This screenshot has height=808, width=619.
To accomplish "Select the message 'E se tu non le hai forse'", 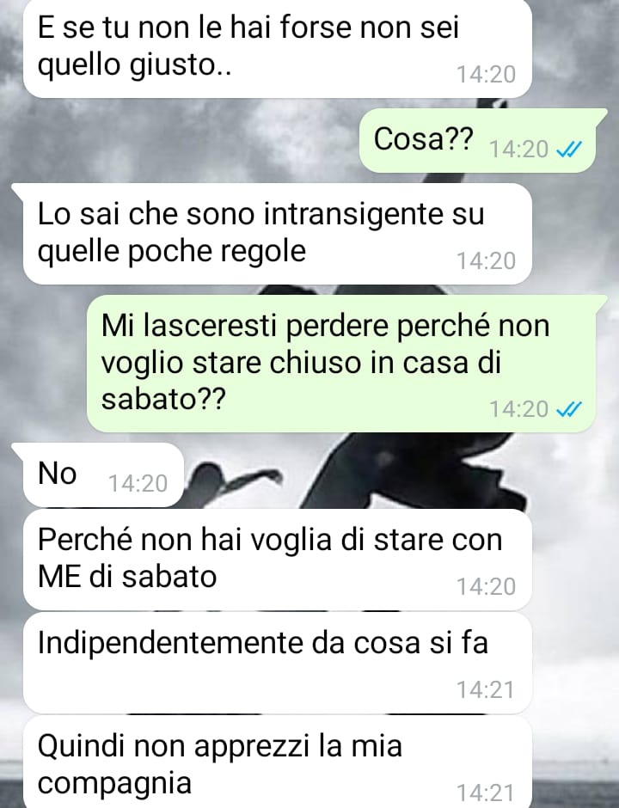I will [278, 48].
